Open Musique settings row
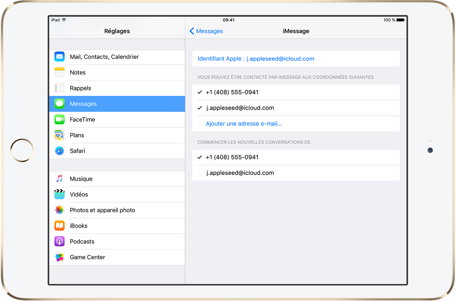Screen dimensions: 456x301 point(117,179)
